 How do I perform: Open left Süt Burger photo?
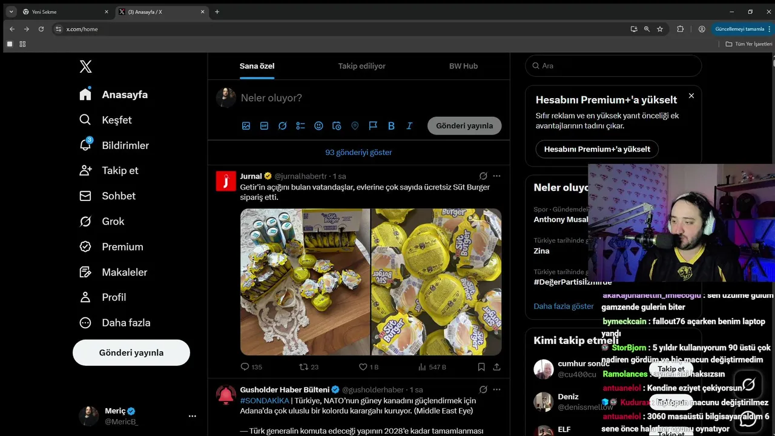pos(305,282)
